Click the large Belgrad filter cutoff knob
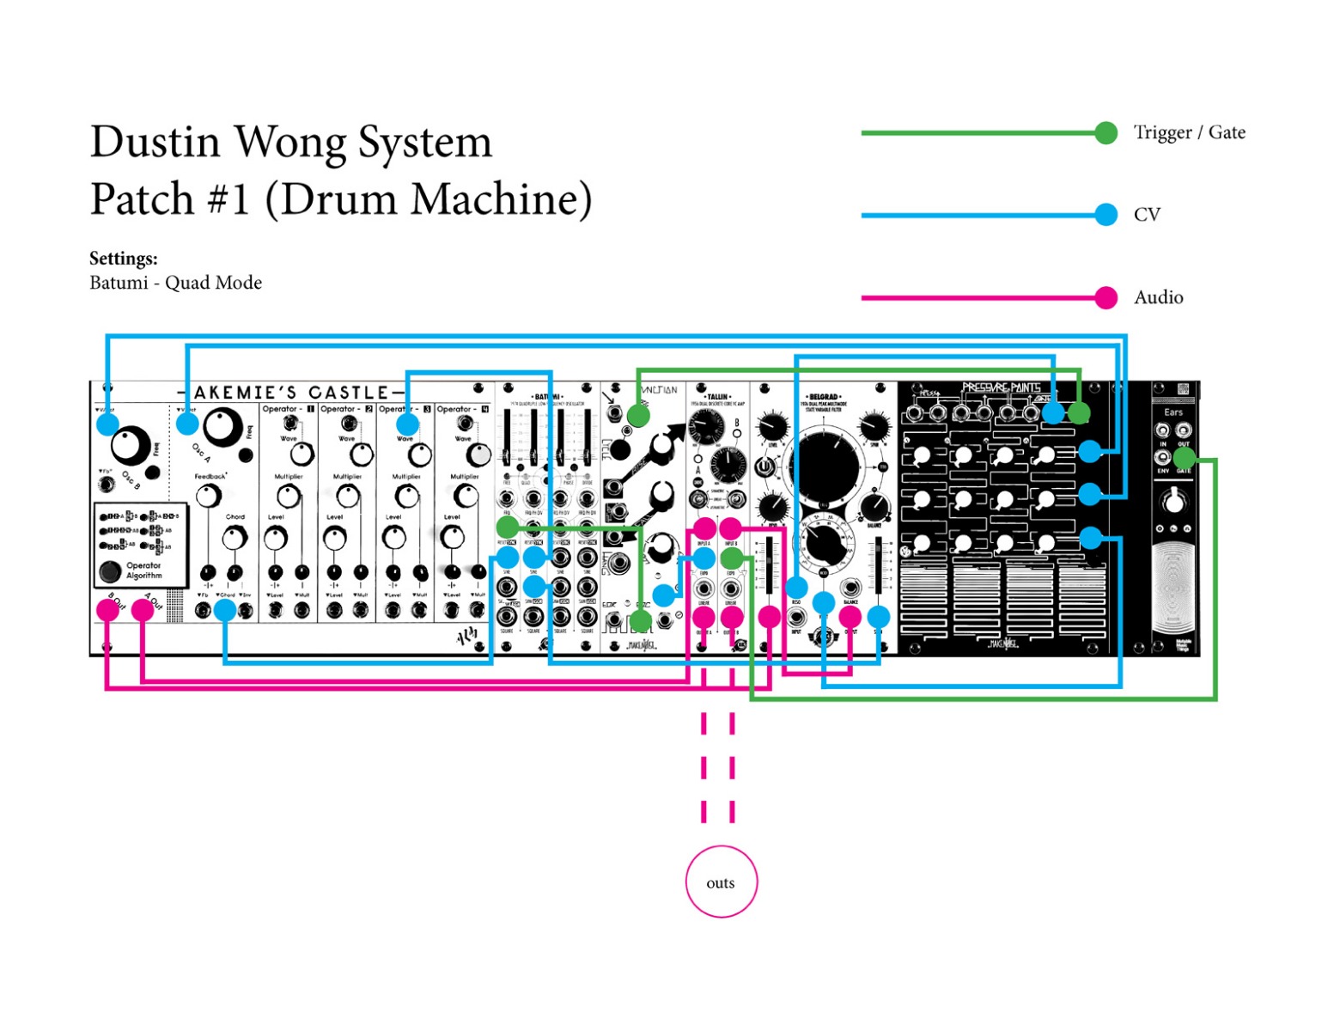The width and height of the screenshot is (1334, 1031). pyautogui.click(x=825, y=467)
